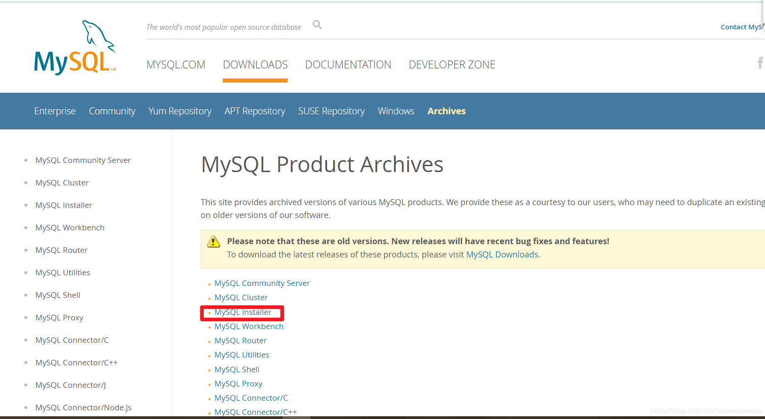This screenshot has height=419, width=765.
Task: Open MySQL Community Server in sidebar
Action: pyautogui.click(x=83, y=160)
